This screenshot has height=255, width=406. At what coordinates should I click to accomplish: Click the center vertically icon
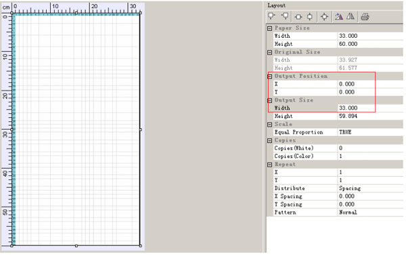click(x=310, y=17)
